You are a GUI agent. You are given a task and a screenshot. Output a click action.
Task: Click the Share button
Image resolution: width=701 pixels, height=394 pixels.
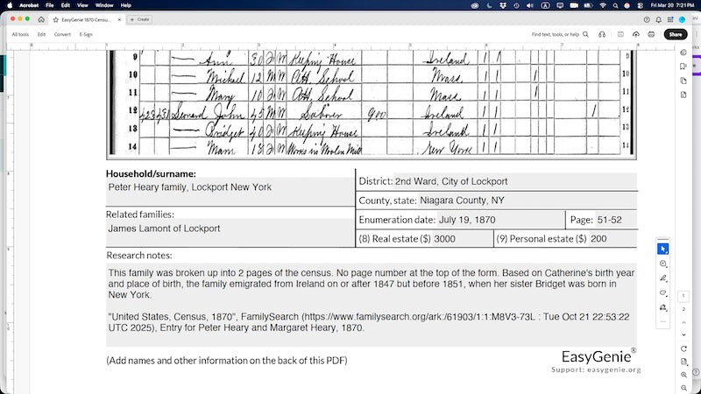[676, 34]
